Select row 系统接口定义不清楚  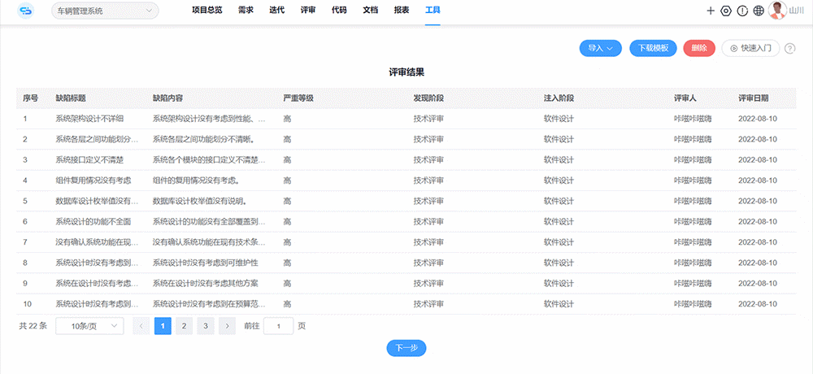pos(406,160)
